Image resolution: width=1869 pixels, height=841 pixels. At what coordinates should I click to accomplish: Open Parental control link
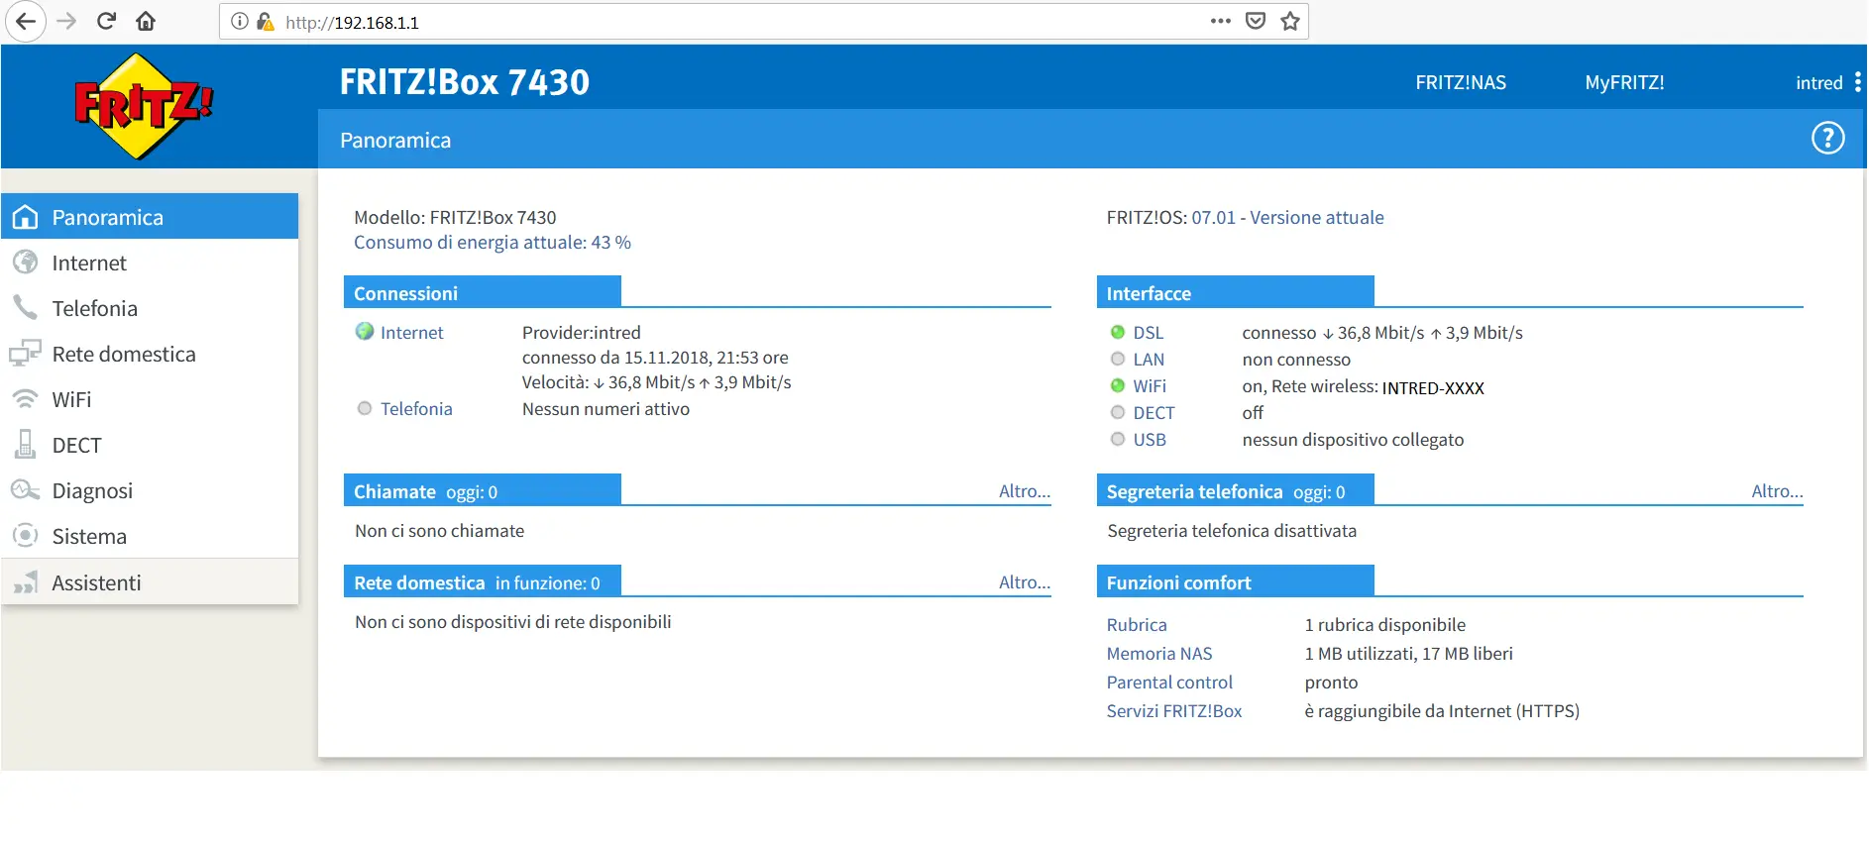coord(1169,683)
